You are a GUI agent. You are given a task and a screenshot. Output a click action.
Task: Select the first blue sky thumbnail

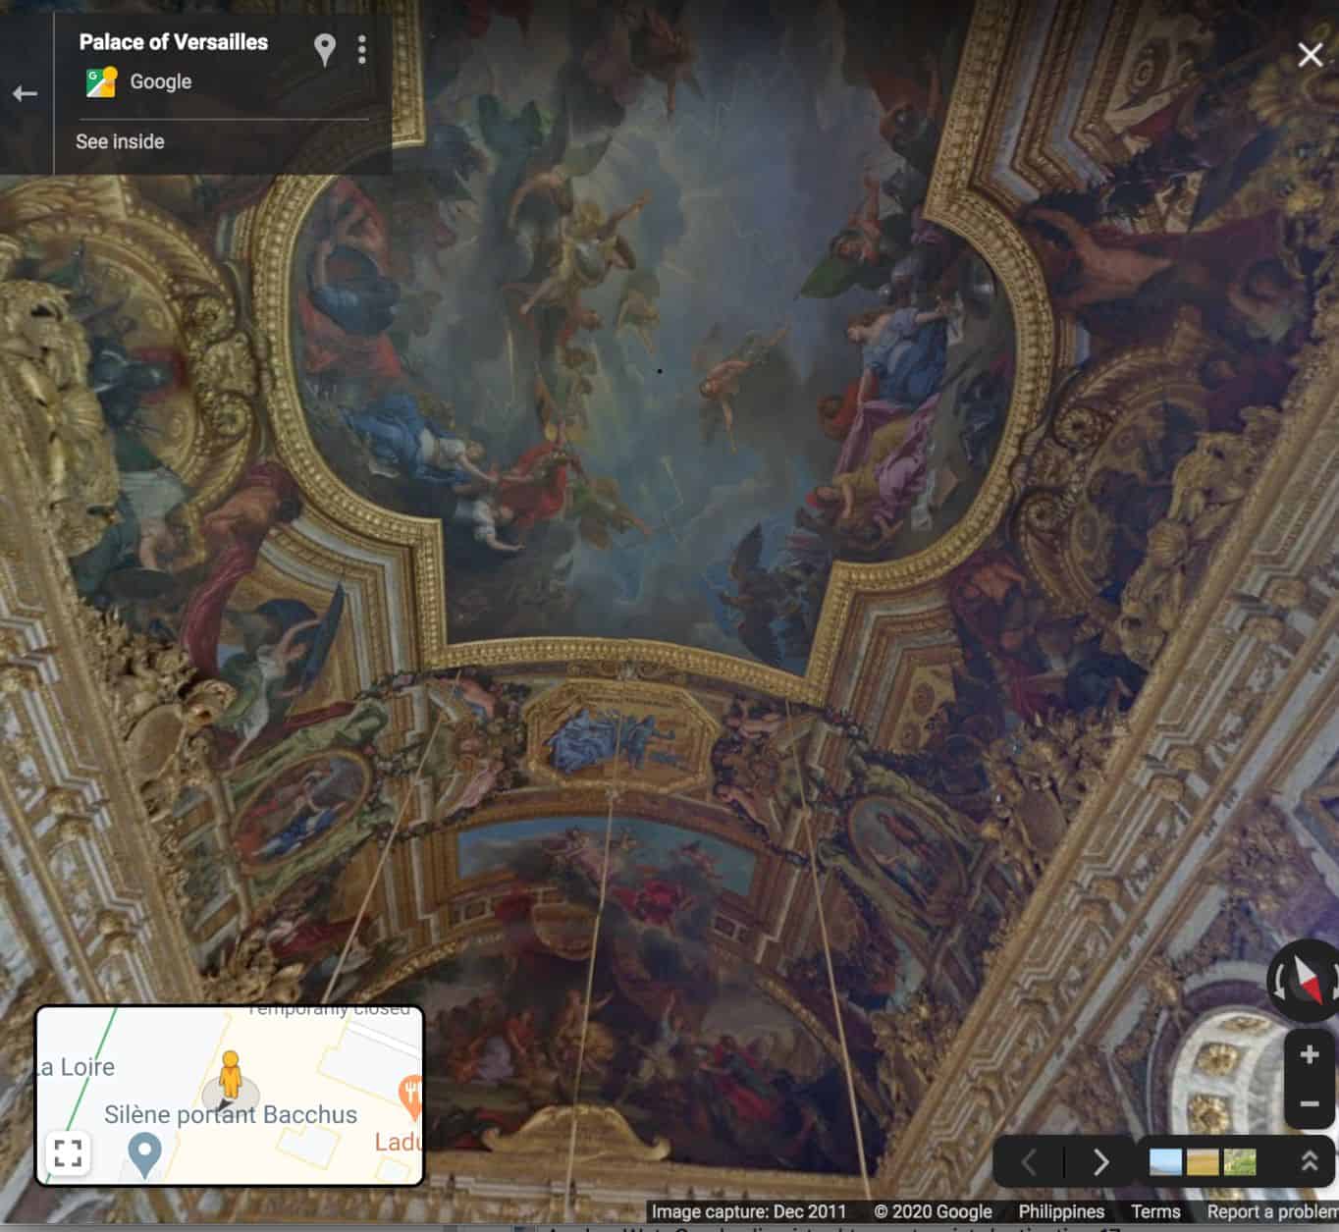[1165, 1162]
